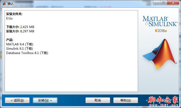The width and height of the screenshot is (181, 108).
Task: Click the 确认 window title text
Action: (x=10, y=4)
